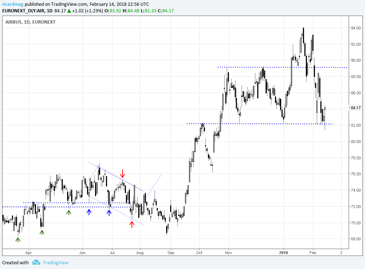Open the ricardmag author profile link
This screenshot has height=269, width=365.
pos(13,4)
